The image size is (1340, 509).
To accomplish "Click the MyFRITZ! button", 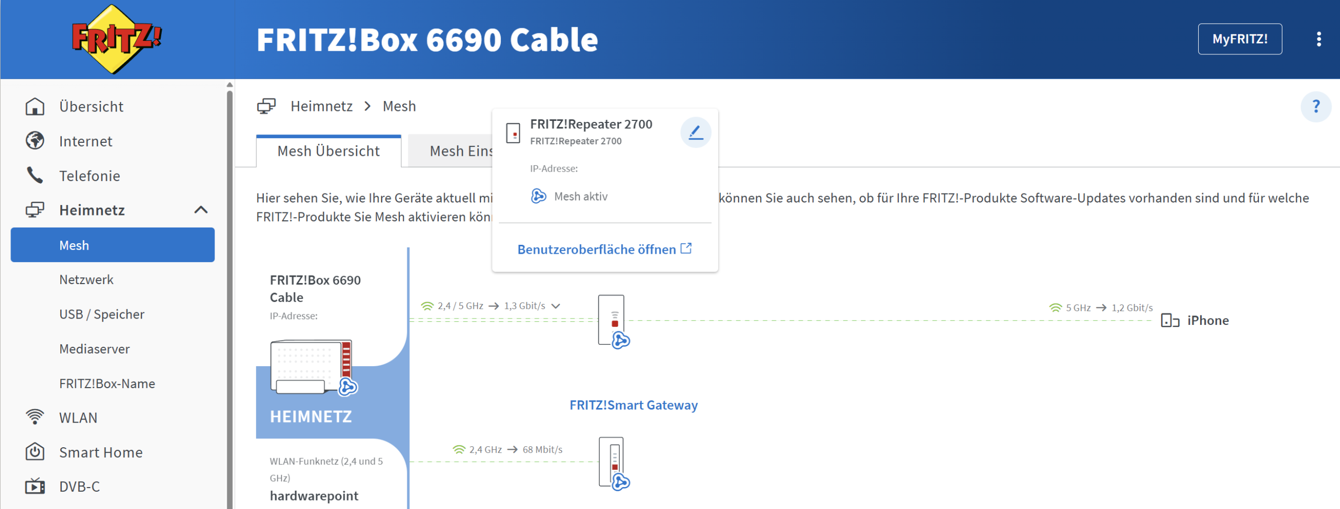I will pyautogui.click(x=1239, y=39).
